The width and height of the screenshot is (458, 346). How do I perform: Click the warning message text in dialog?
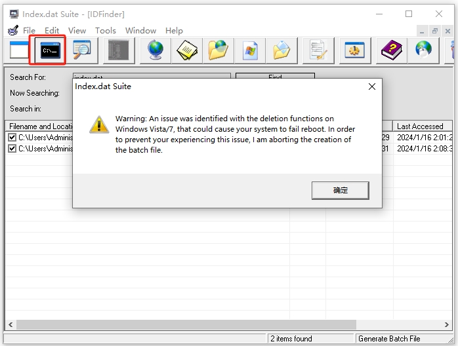[x=235, y=134]
